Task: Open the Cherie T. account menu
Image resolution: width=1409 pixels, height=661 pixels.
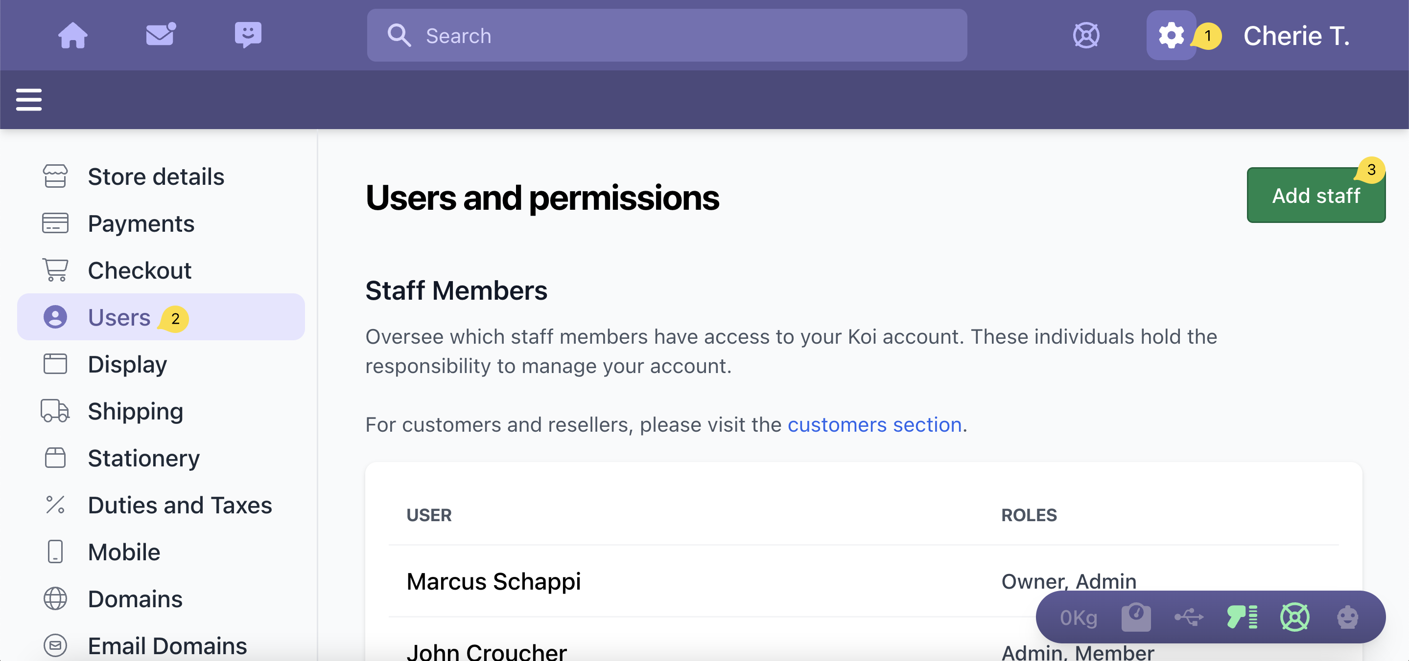Action: click(x=1296, y=36)
